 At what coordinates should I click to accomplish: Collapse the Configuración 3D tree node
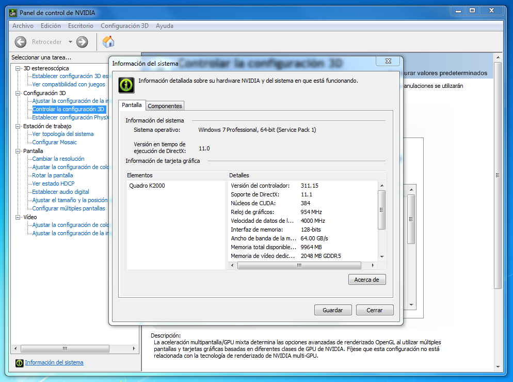[18, 93]
